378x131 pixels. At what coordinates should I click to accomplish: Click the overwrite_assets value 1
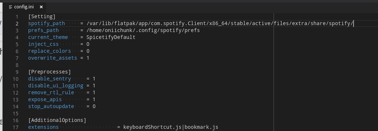[88, 58]
